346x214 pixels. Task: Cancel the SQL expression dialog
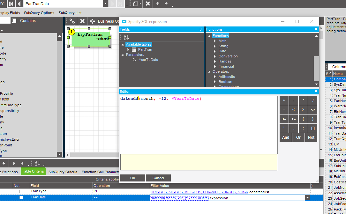tap(158, 178)
